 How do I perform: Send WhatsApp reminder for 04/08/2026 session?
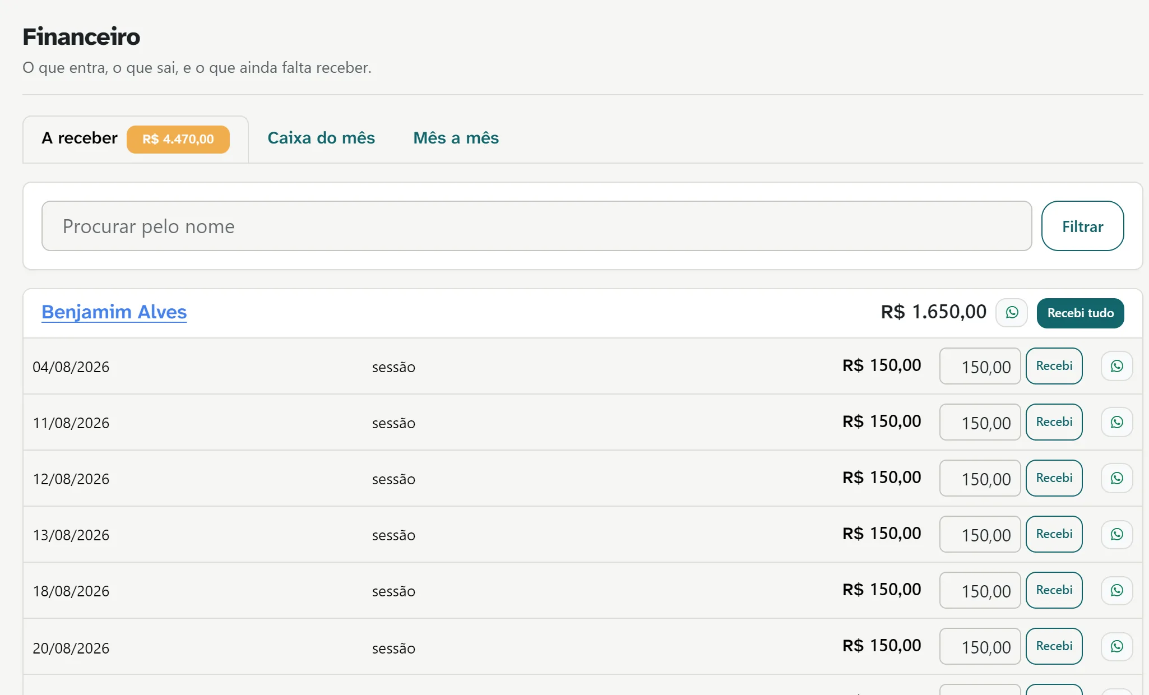1116,366
